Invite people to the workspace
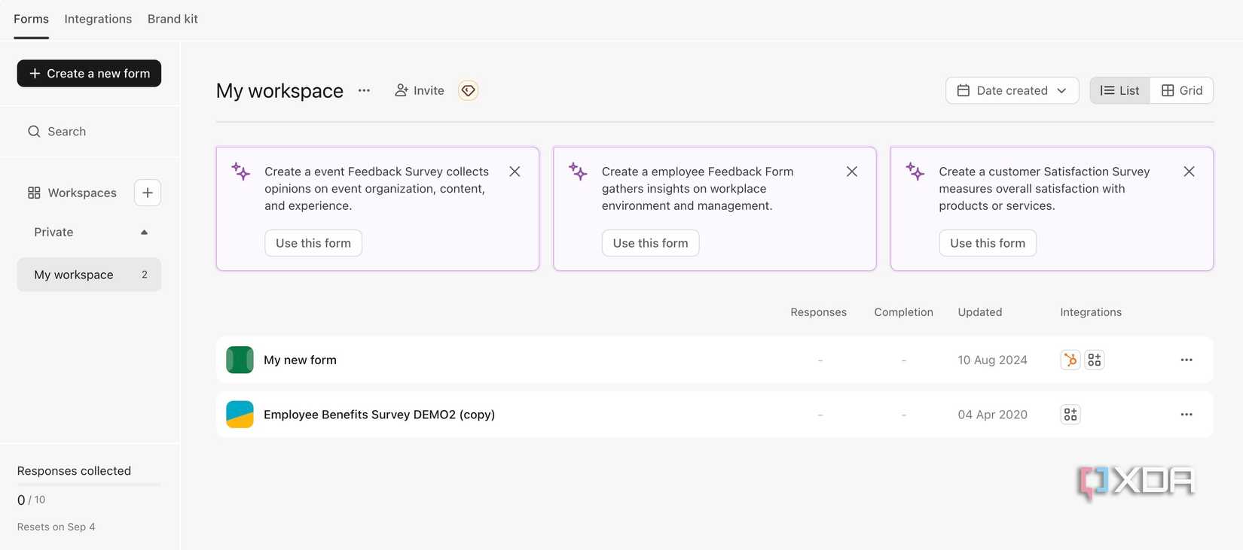1243x550 pixels. pyautogui.click(x=420, y=90)
